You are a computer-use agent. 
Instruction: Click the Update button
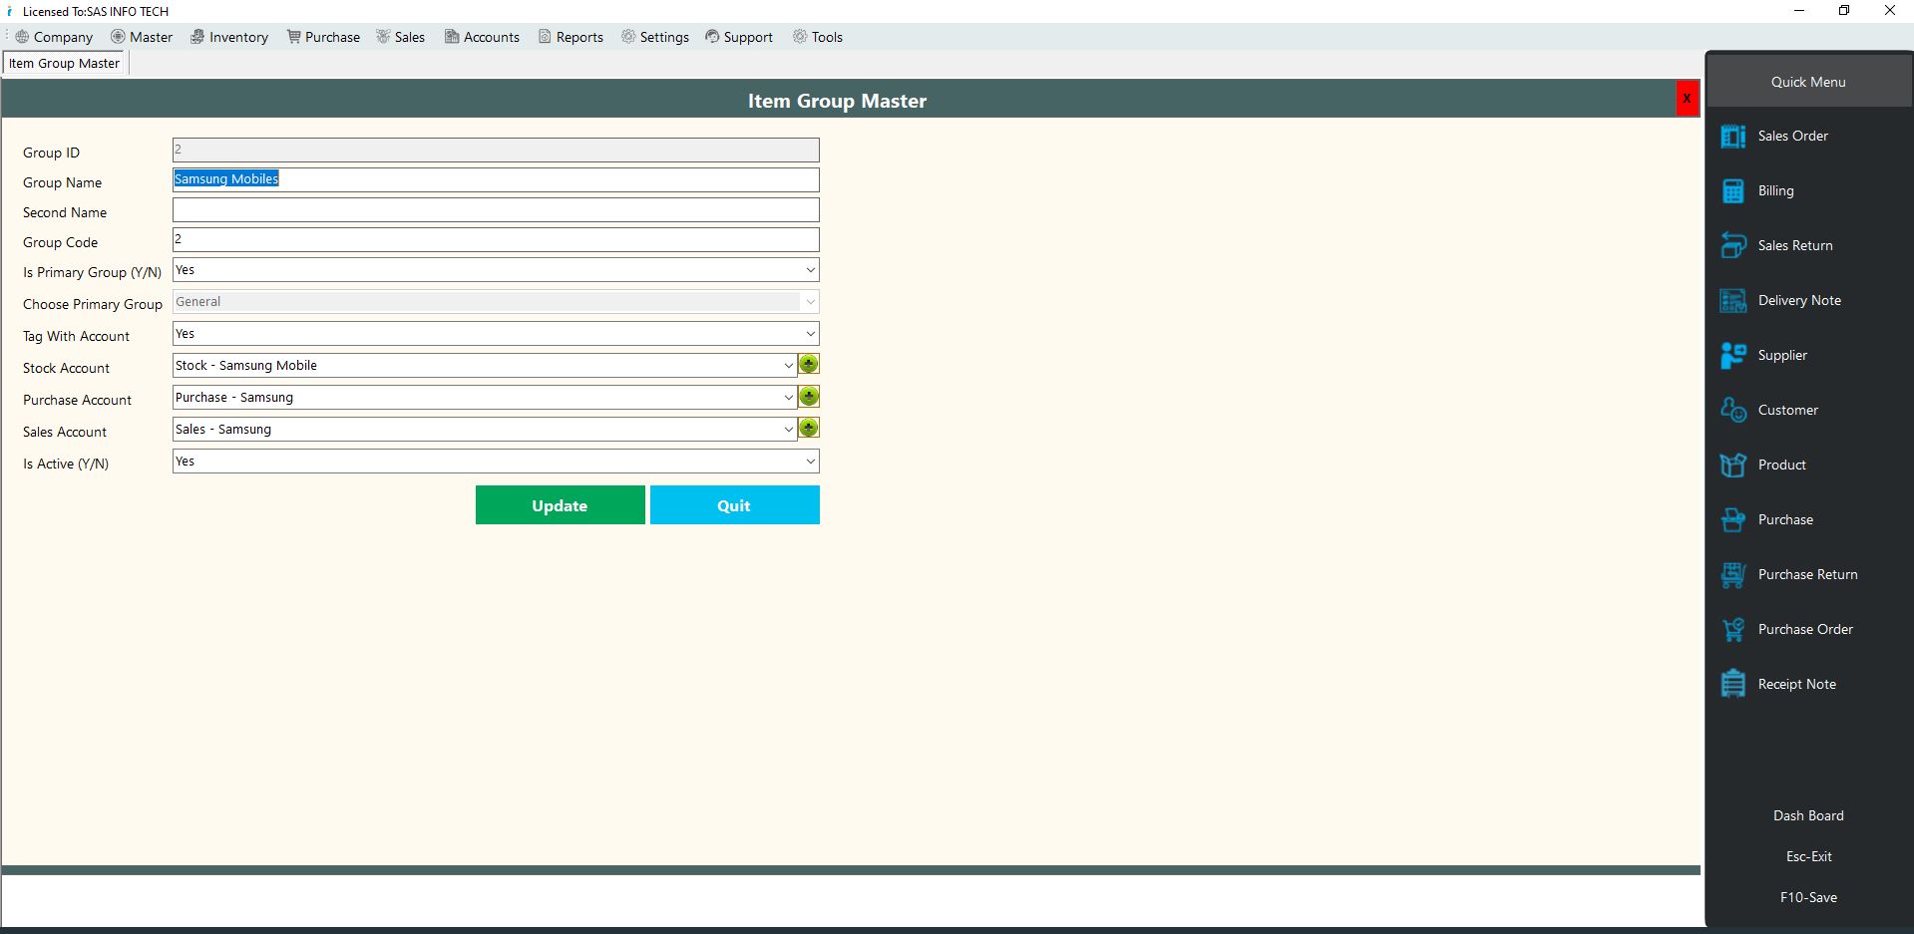(560, 505)
